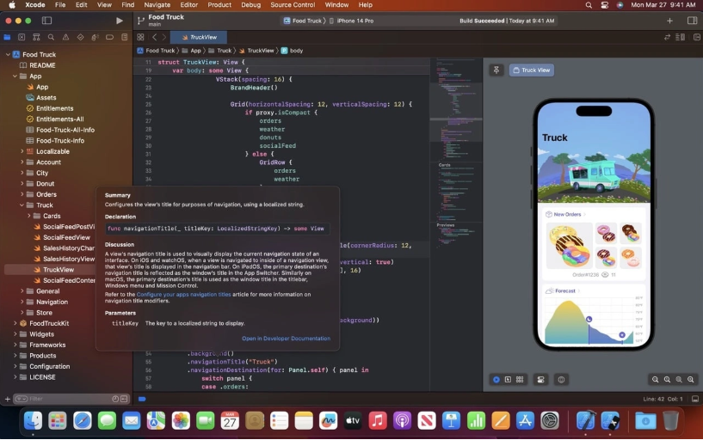The image size is (703, 440).
Task: Open preview device settings
Action: pyautogui.click(x=540, y=380)
